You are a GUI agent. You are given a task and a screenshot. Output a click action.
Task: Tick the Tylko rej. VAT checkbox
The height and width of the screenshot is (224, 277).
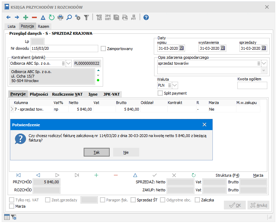[12, 200]
